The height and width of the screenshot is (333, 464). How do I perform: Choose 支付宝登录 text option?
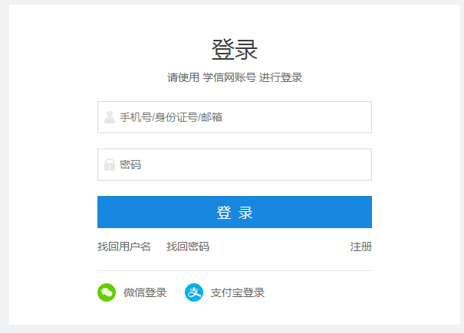pyautogui.click(x=238, y=292)
